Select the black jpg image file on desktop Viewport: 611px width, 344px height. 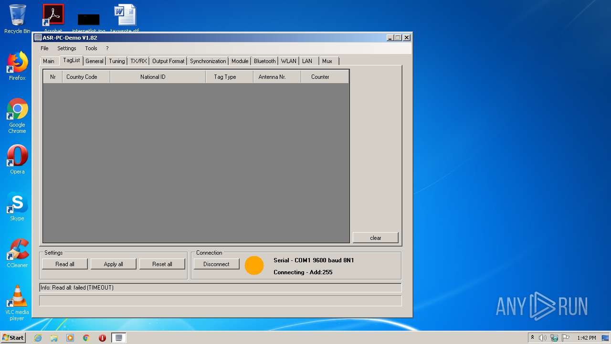point(89,22)
